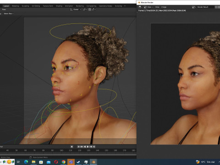Open the Mail app from the taskbar
This screenshot has width=220, height=165.
click(x=49, y=162)
